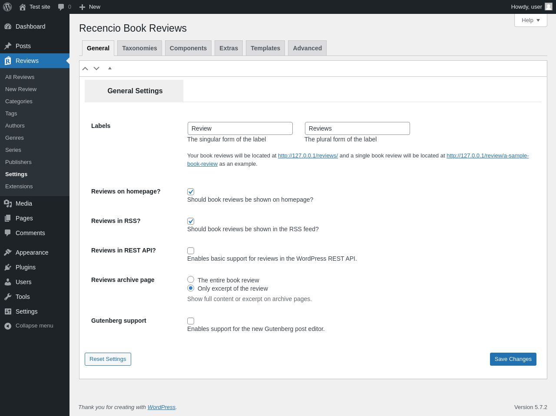Click the user avatar in top bar
Screen dimensions: 556x416
point(549,7)
